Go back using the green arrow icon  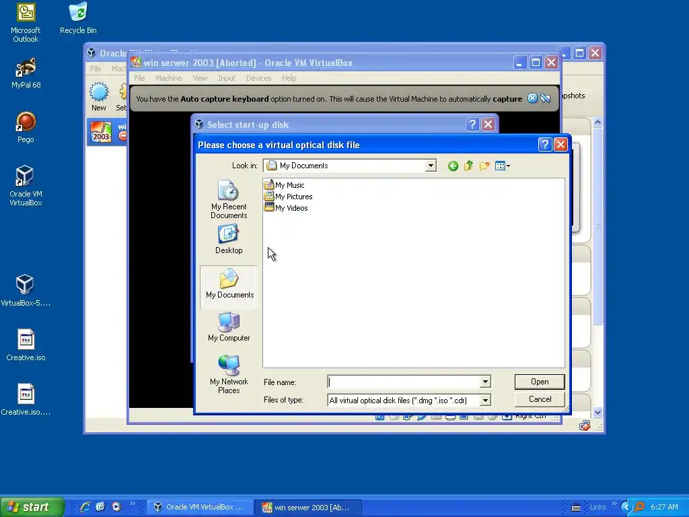click(x=453, y=166)
